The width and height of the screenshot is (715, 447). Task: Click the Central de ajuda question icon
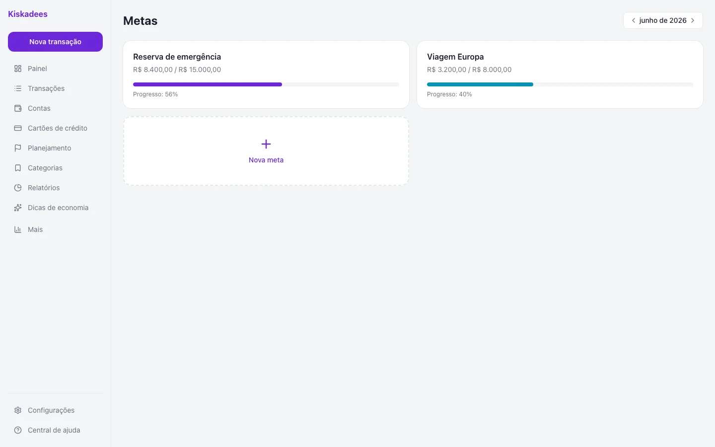coord(18,430)
